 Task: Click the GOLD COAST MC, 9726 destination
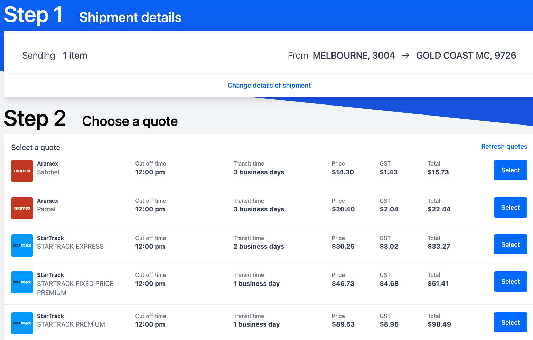point(466,56)
